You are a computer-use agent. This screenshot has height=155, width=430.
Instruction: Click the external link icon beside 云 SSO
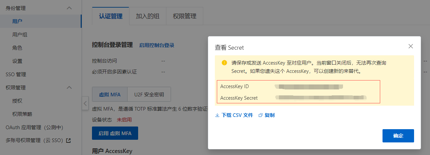coord(68,140)
